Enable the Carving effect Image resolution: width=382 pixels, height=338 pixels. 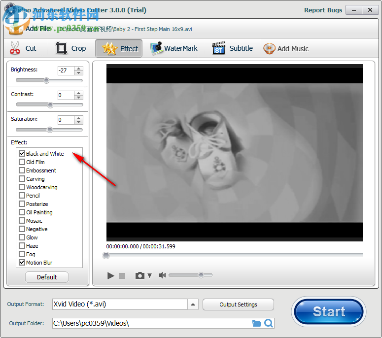tap(22, 178)
